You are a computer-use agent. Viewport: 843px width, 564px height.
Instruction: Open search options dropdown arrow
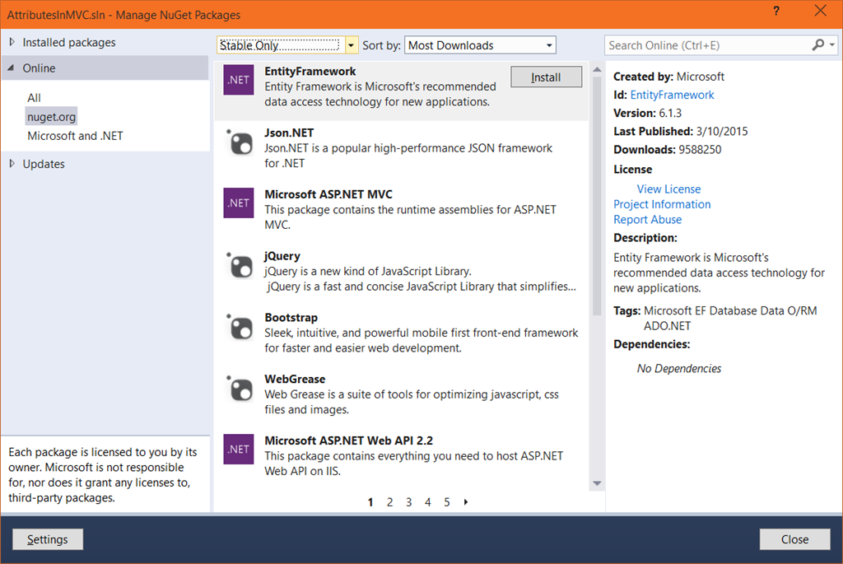coord(832,45)
